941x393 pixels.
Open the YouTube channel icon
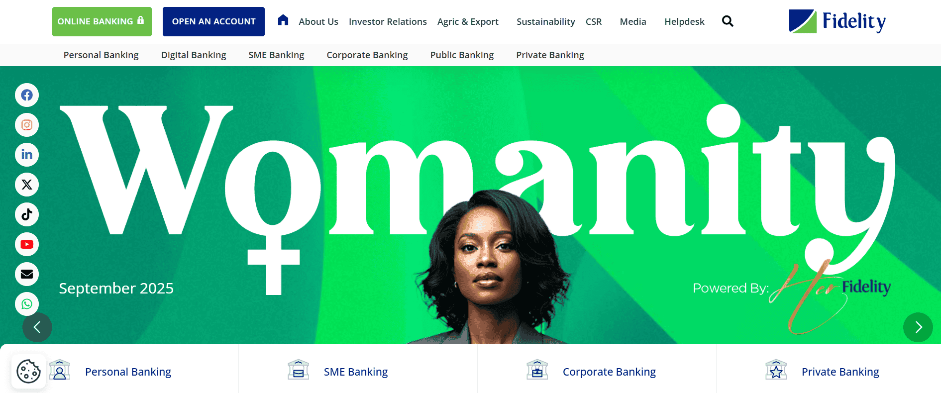(x=27, y=244)
